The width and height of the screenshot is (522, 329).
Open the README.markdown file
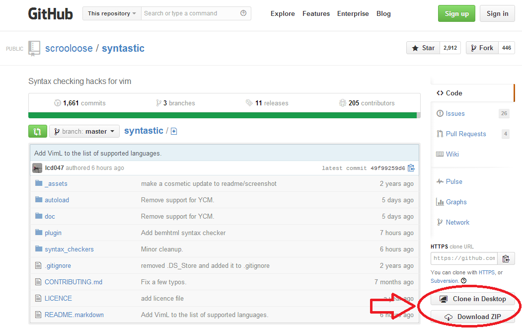(x=75, y=315)
